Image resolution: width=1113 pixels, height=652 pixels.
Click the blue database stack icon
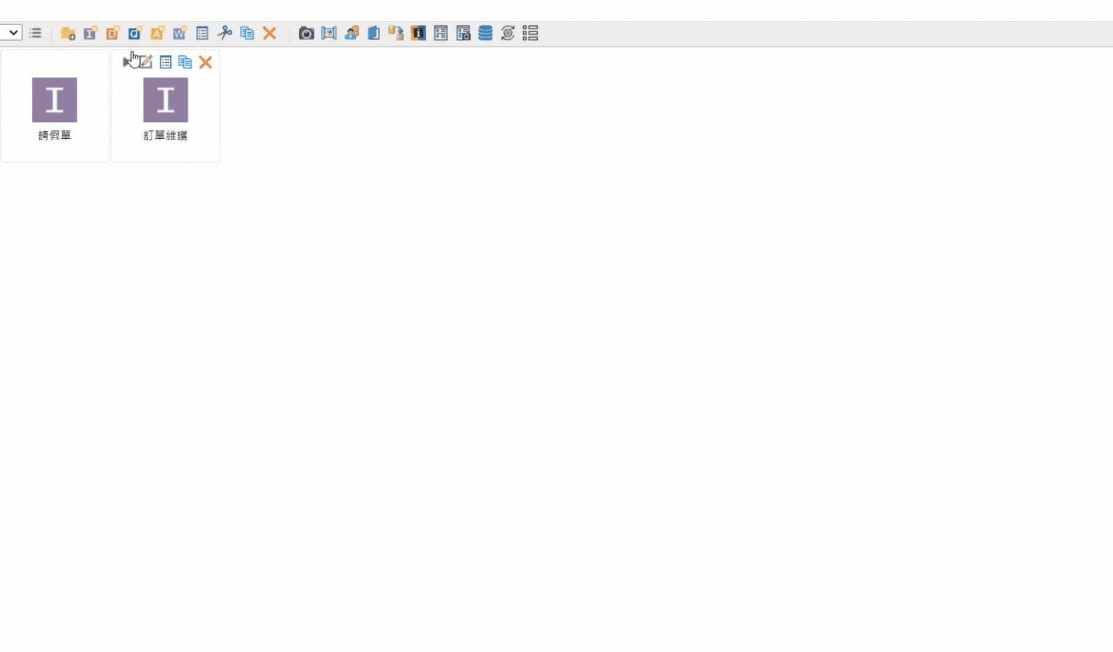click(x=485, y=33)
